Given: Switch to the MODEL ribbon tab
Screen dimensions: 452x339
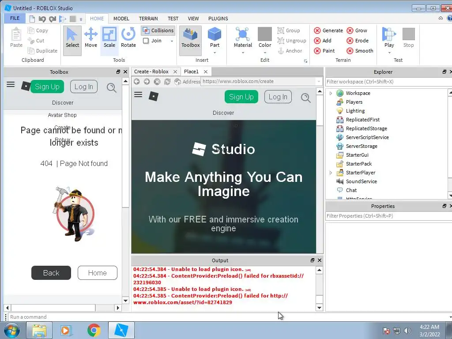Looking at the screenshot, I should [121, 19].
